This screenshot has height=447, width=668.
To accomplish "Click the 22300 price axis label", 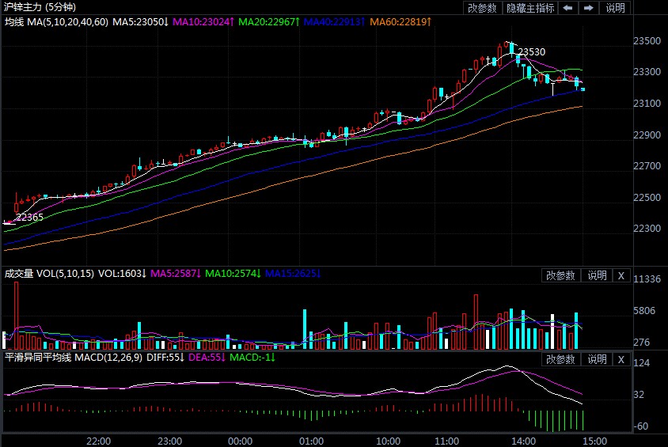I will coord(647,228).
